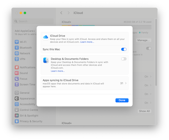The image size is (169, 140).
Task: Open General gear icon in sidebar
Action: click(17, 93)
